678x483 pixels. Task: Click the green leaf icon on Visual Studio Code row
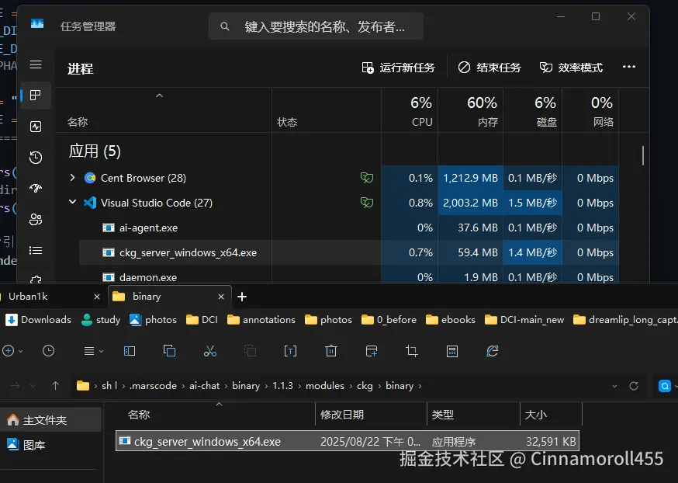pyautogui.click(x=365, y=203)
